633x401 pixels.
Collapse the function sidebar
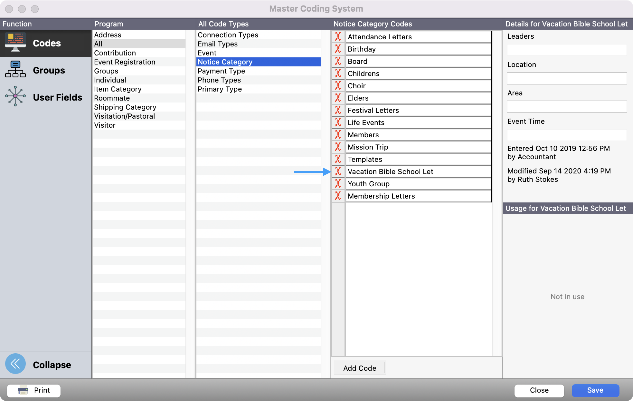pos(15,364)
